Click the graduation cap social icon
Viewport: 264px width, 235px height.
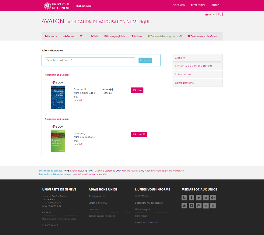199,205
